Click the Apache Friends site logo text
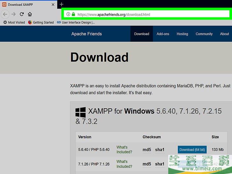Viewport: 232px width, 174px height. point(86,34)
